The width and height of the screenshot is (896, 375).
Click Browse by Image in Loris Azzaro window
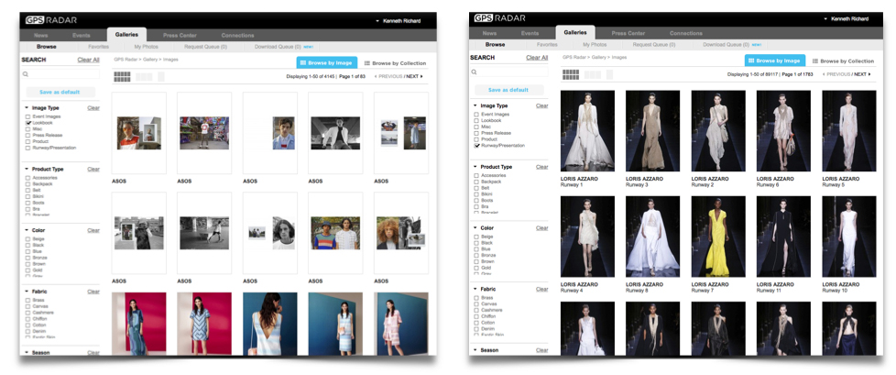point(775,61)
